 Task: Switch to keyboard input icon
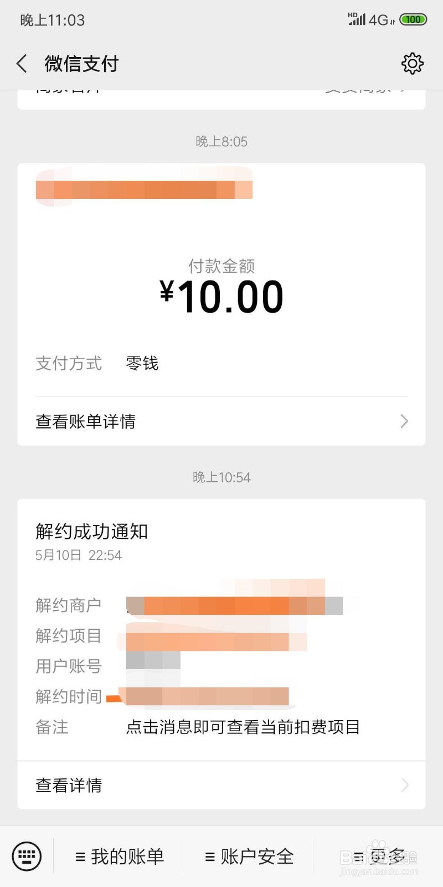tap(27, 856)
